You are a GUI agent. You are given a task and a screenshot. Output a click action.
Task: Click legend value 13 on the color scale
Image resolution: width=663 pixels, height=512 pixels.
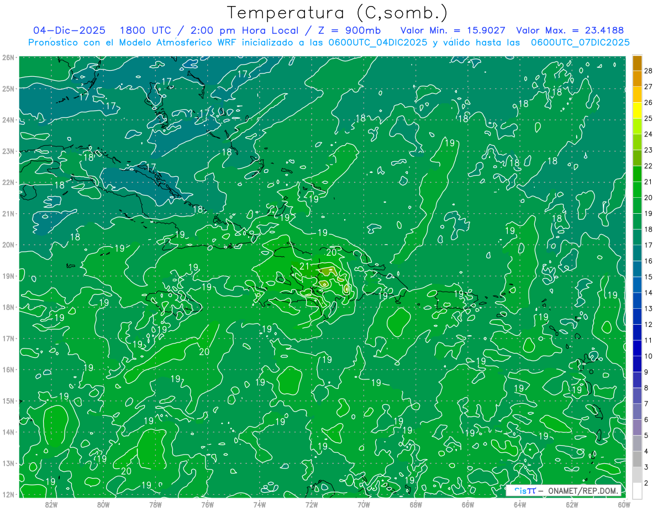pos(649,308)
